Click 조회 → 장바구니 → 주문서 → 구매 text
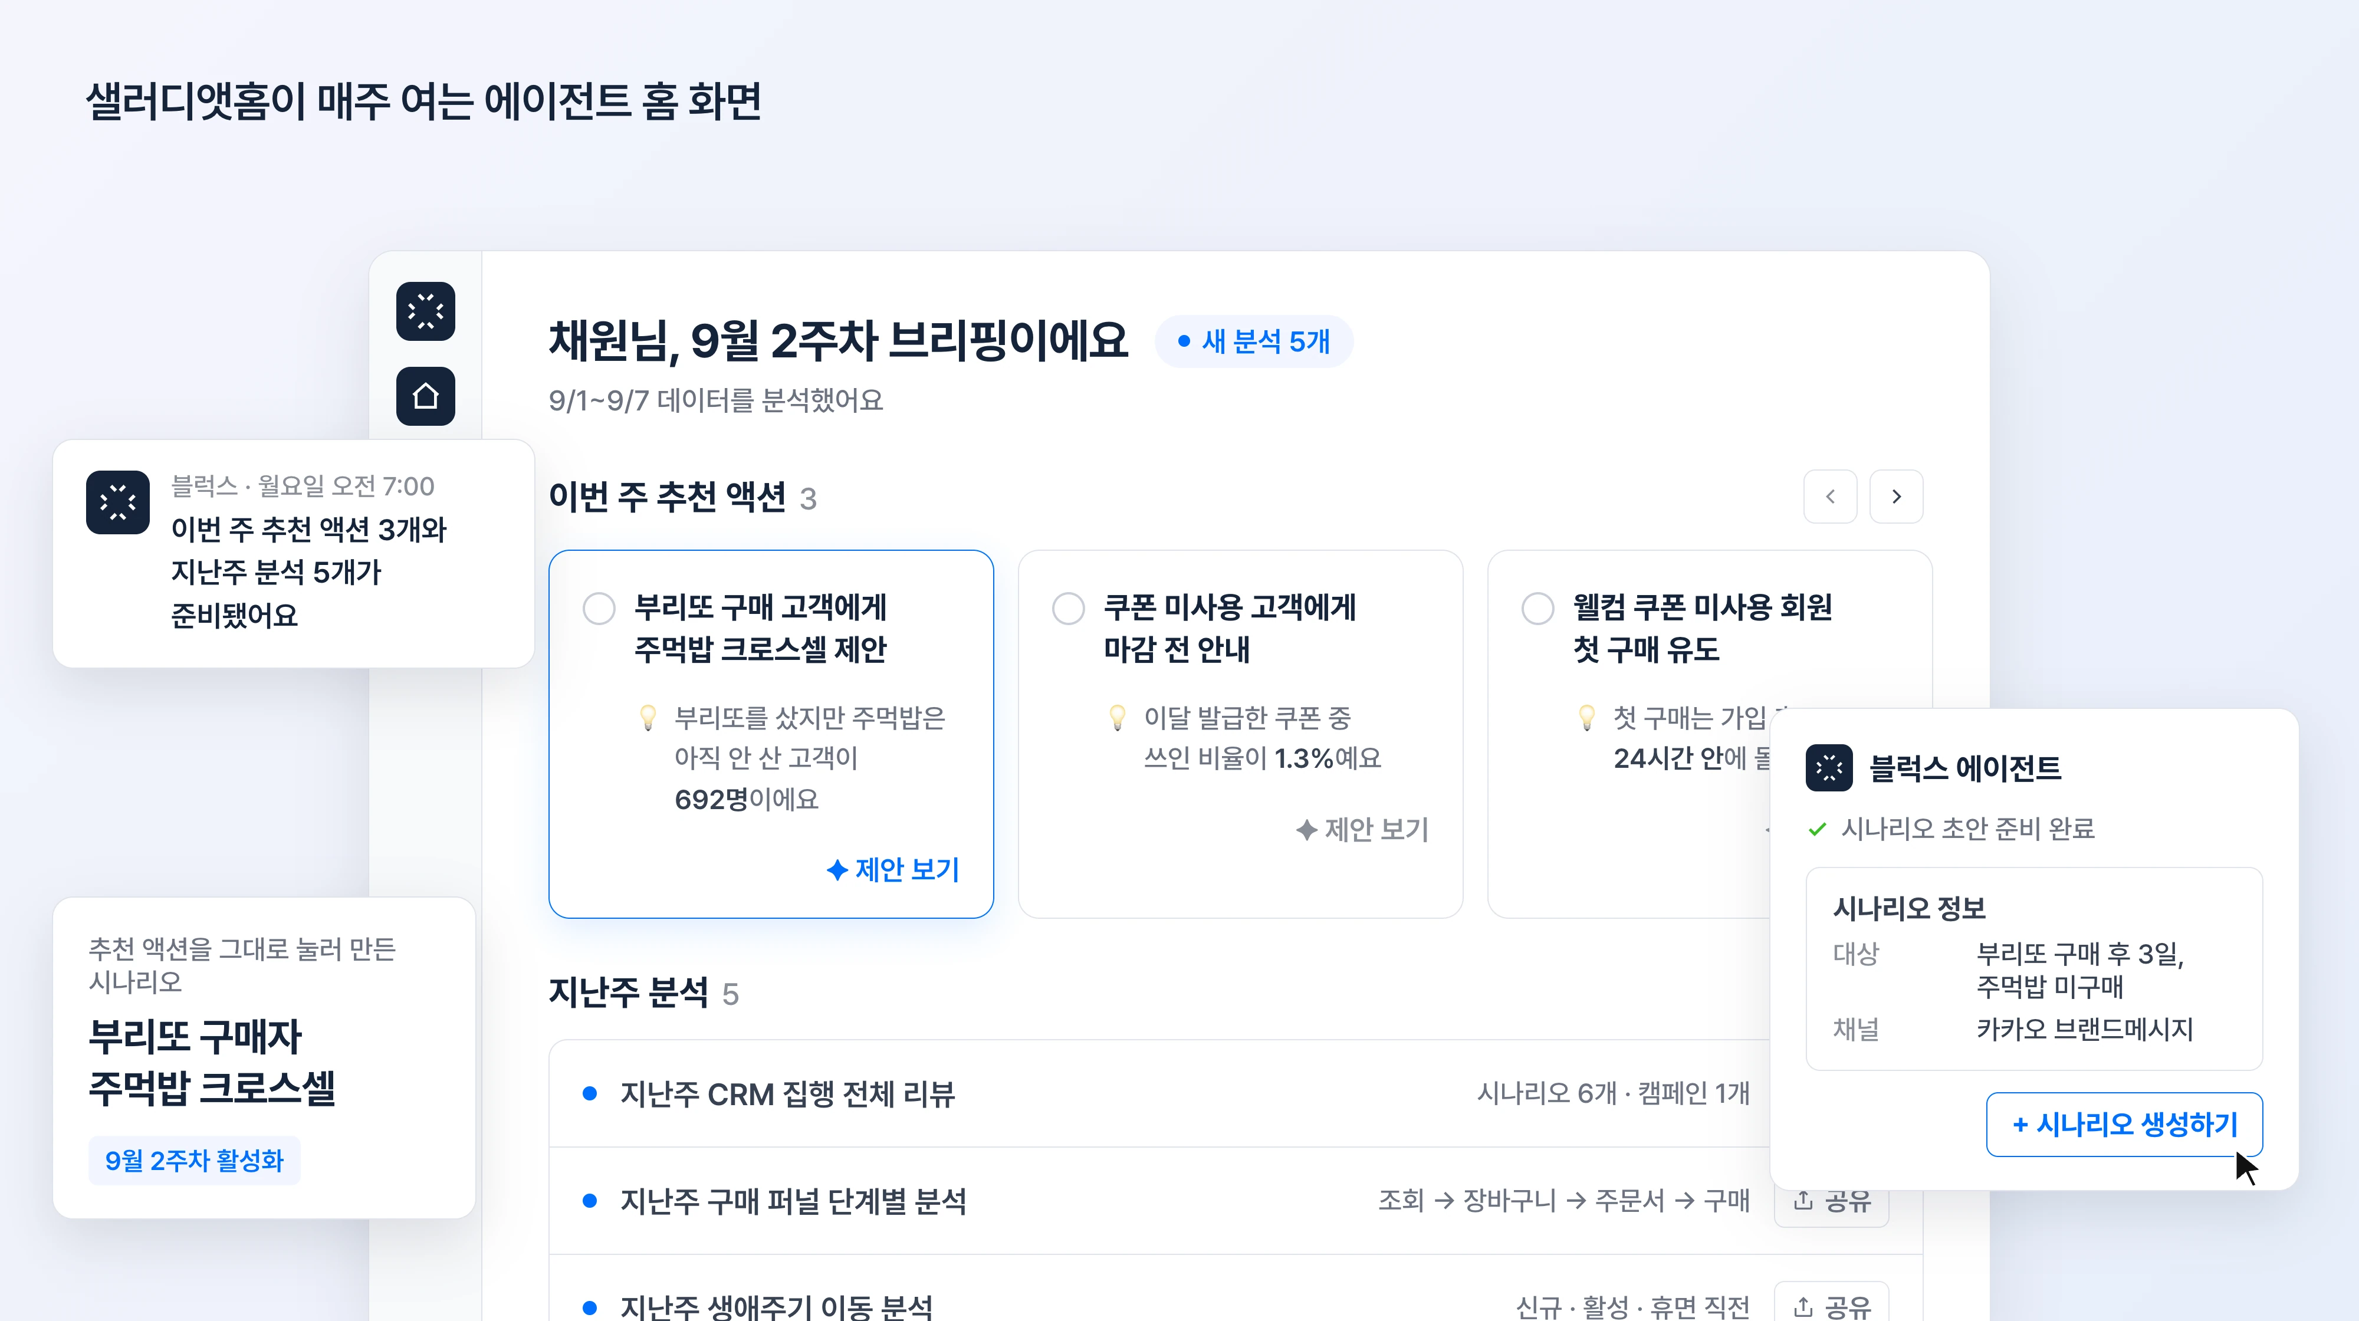The height and width of the screenshot is (1321, 2359). pos(1564,1200)
